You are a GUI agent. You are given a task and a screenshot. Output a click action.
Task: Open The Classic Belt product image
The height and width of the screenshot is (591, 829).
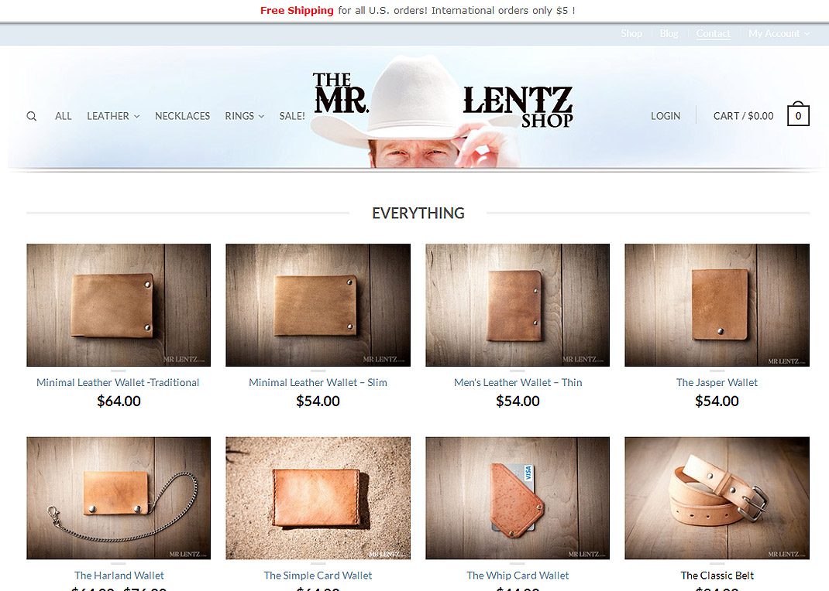pyautogui.click(x=717, y=497)
